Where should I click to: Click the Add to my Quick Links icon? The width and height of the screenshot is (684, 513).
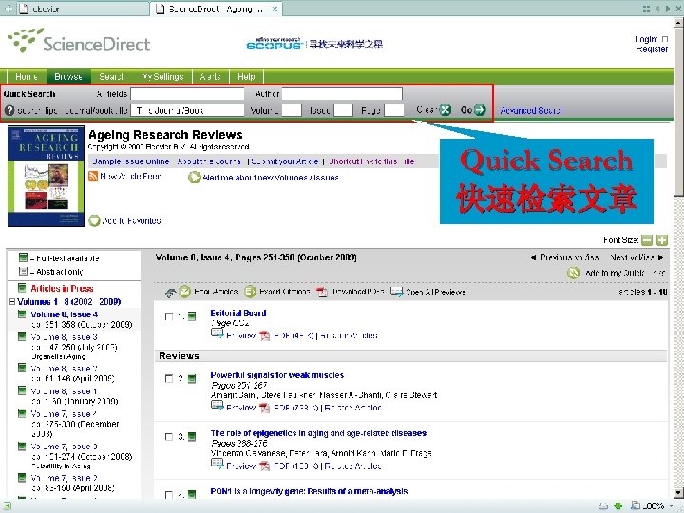[573, 273]
